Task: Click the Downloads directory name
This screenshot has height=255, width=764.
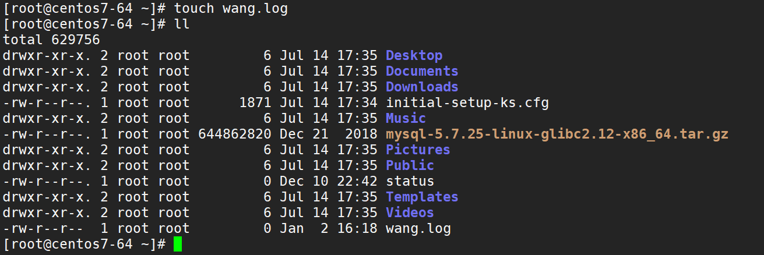Action: point(422,87)
